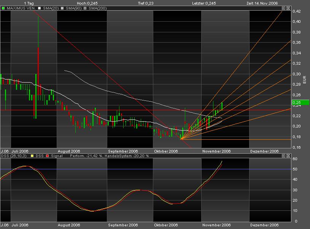Click the green MAXIMUS VEN. color swatch
This screenshot has width=310, height=229.
click(x=3, y=8)
